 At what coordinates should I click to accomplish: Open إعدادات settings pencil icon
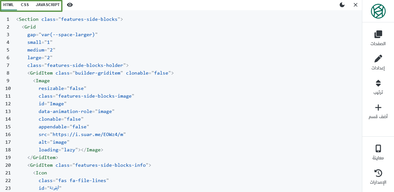pyautogui.click(x=378, y=59)
